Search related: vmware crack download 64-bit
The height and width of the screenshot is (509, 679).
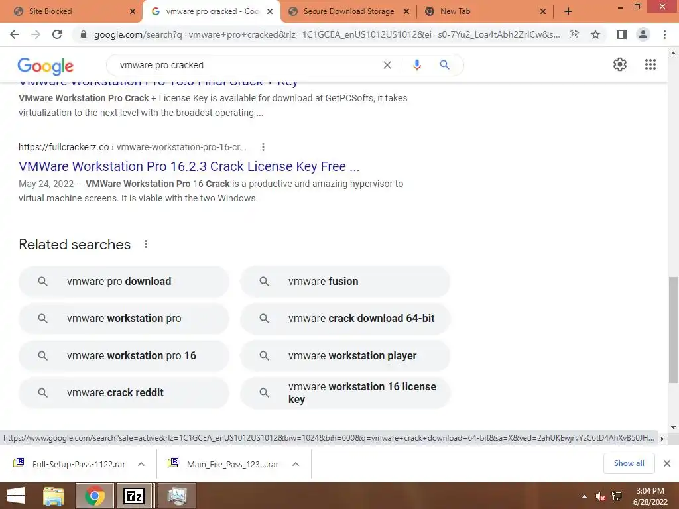(345, 319)
